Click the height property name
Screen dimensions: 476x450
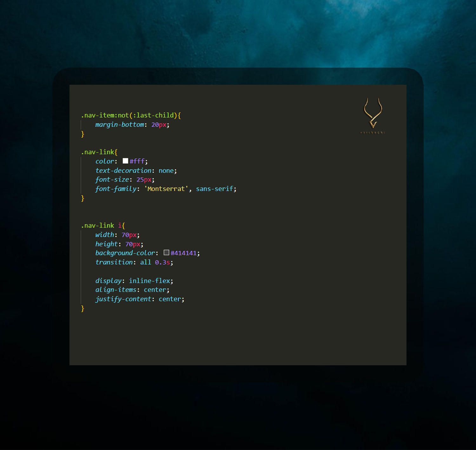[x=107, y=244]
